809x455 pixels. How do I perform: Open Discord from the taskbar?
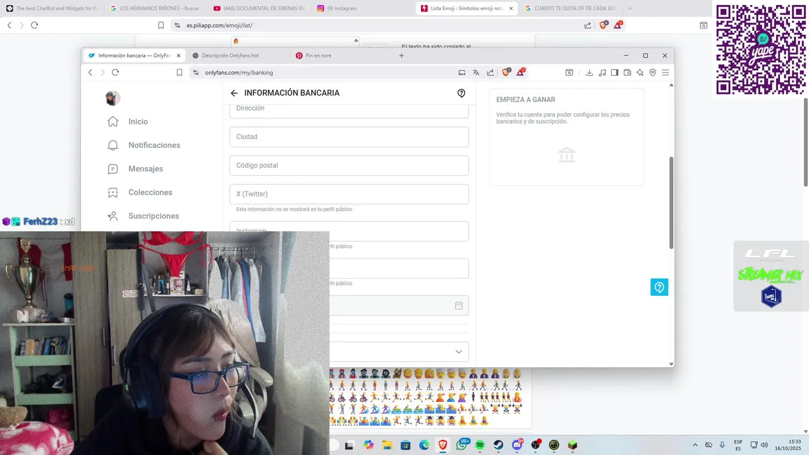coord(517,445)
